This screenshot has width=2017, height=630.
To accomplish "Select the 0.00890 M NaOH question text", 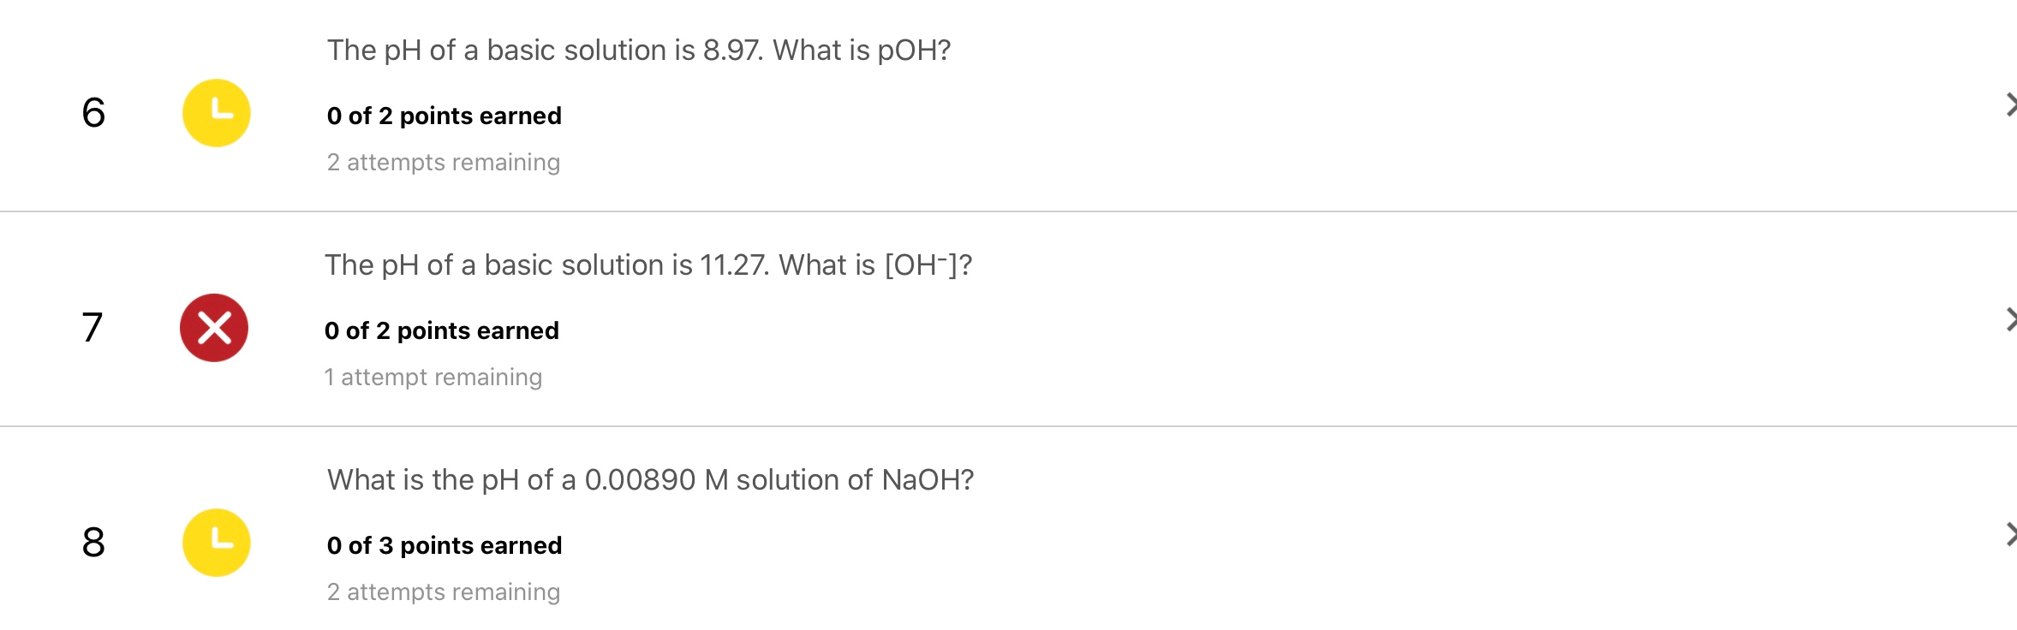I will (x=650, y=479).
